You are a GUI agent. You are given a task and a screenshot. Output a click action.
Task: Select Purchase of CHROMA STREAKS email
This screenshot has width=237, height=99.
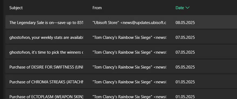click(121, 82)
